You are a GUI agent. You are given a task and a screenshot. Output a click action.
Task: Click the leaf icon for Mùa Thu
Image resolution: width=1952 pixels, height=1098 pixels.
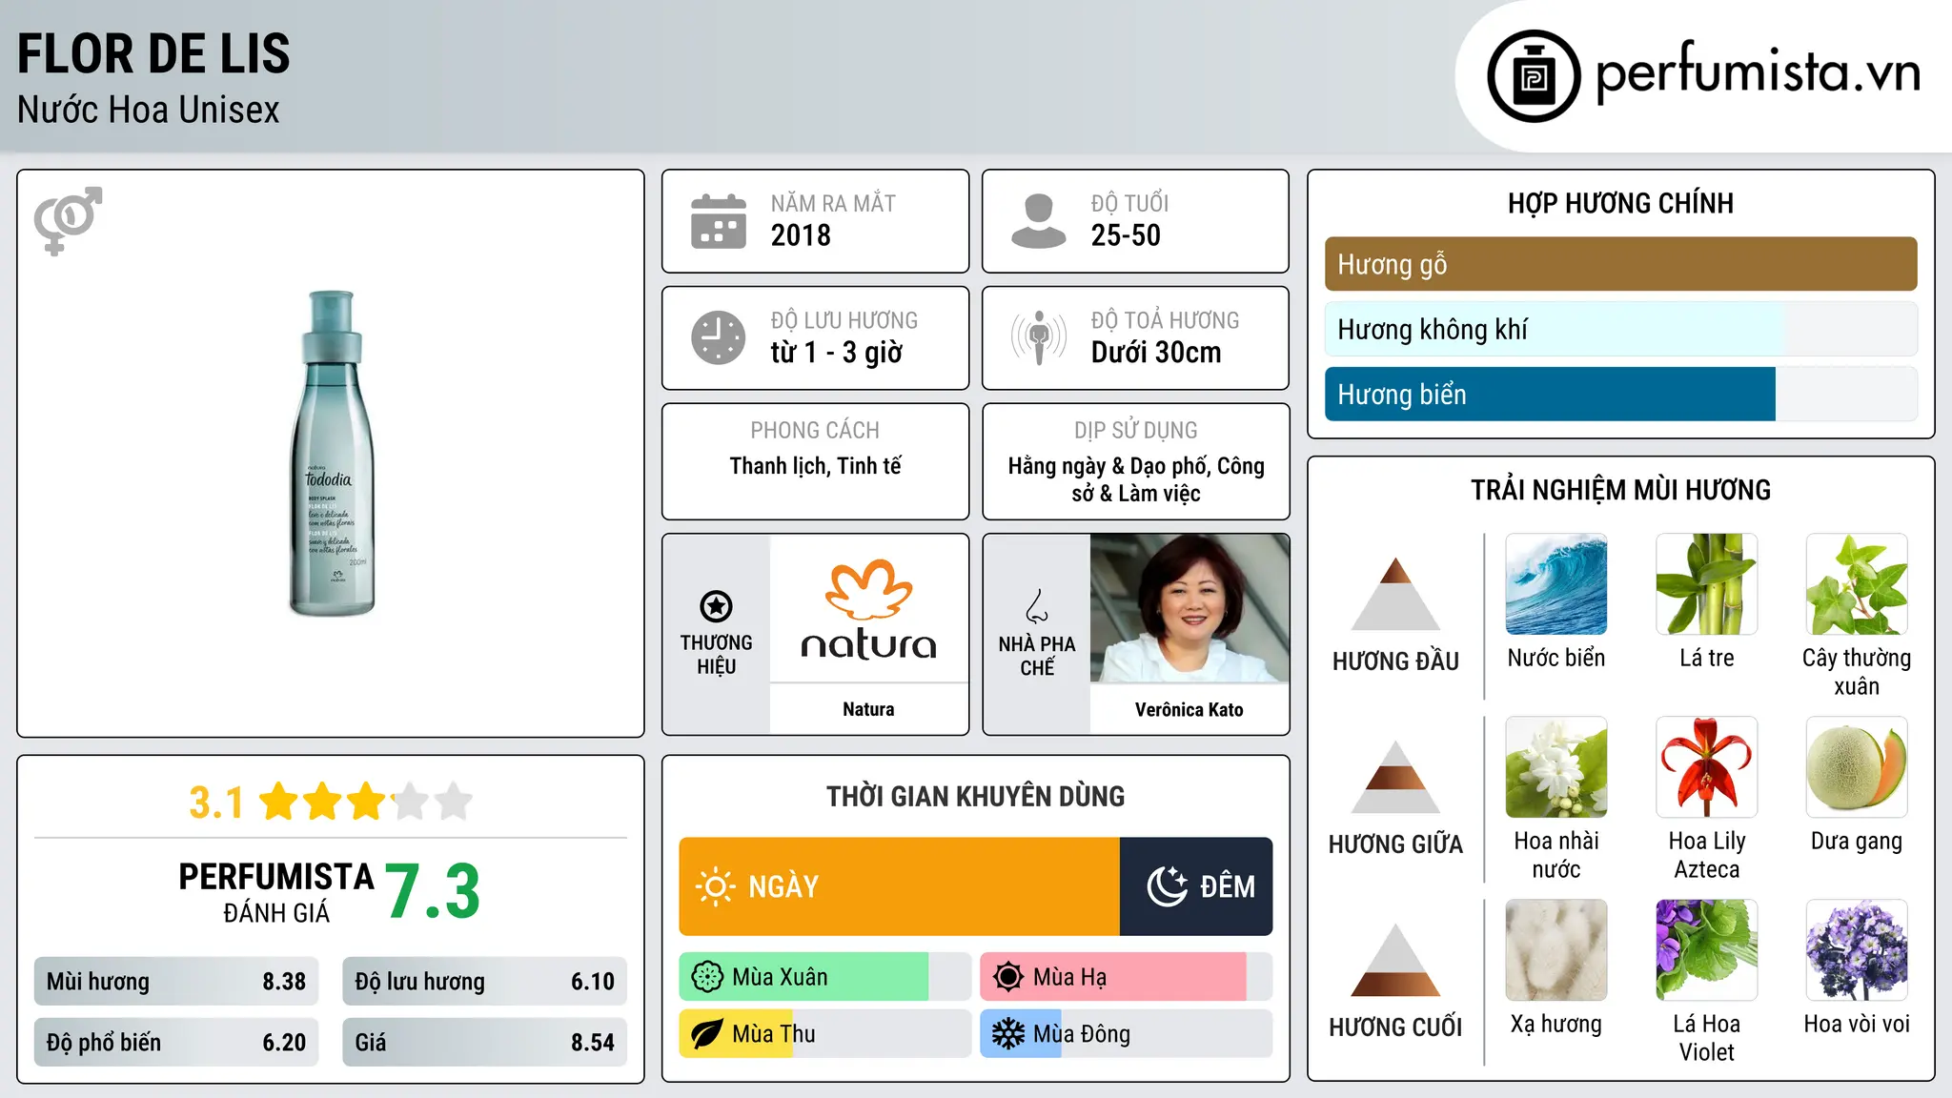(x=707, y=1034)
